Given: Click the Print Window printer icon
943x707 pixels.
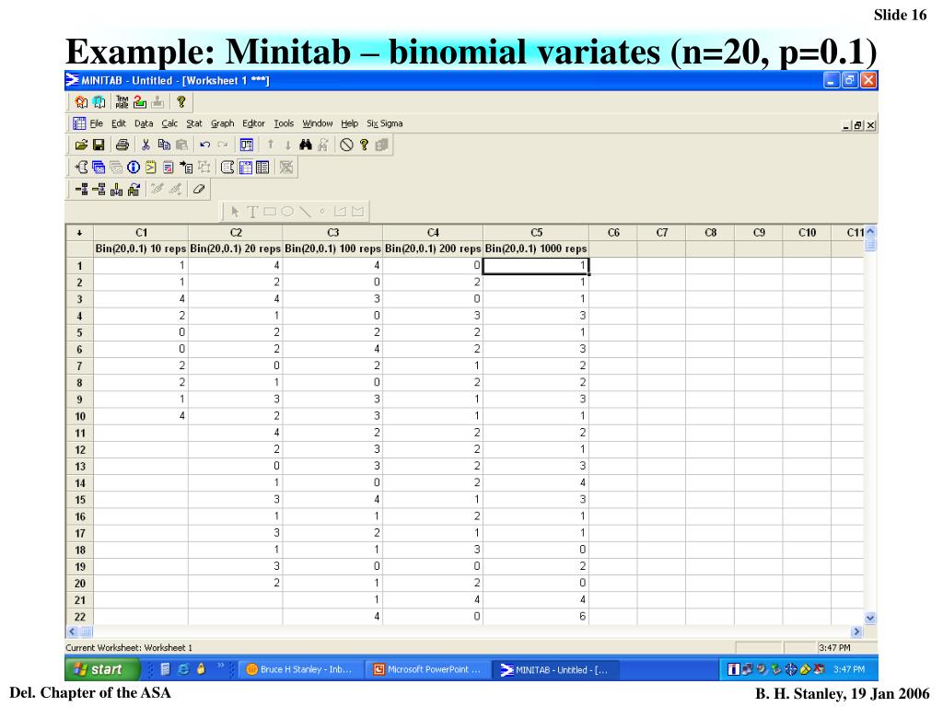Looking at the screenshot, I should click(122, 145).
